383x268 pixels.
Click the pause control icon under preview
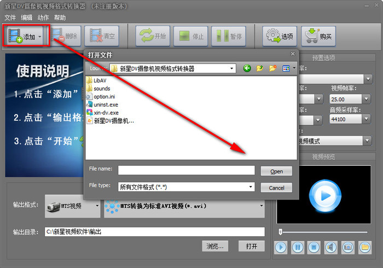[x=298, y=248]
